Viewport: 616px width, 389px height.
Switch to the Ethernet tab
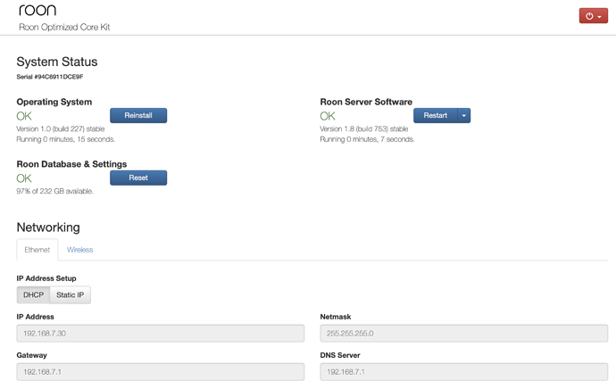[x=37, y=250]
